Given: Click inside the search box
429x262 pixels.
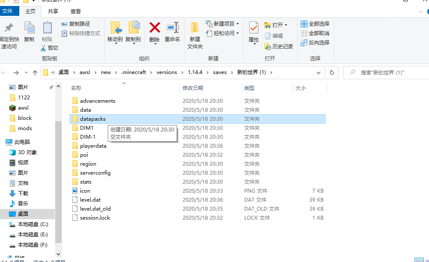Looking at the screenshot, I should (x=385, y=72).
